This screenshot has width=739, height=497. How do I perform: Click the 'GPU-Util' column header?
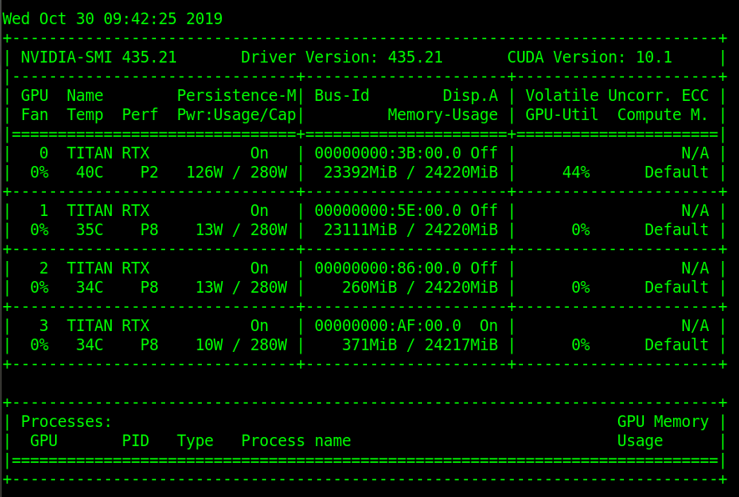coord(562,115)
